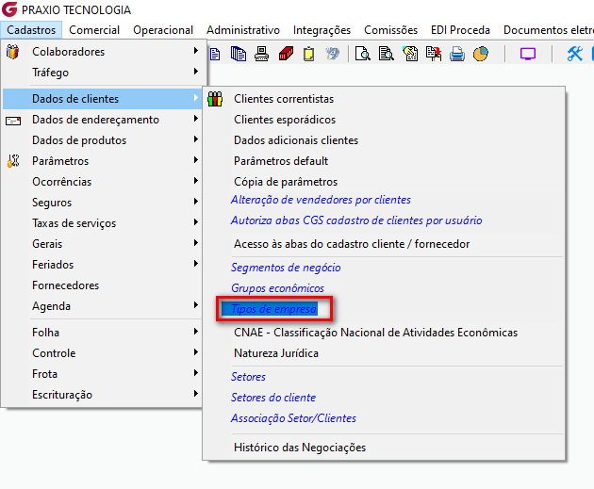The width and height of the screenshot is (594, 489).
Task: Select Tipos de empresa menu entry
Action: [x=273, y=309]
